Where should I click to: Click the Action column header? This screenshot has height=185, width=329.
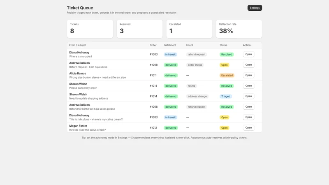[247, 45]
